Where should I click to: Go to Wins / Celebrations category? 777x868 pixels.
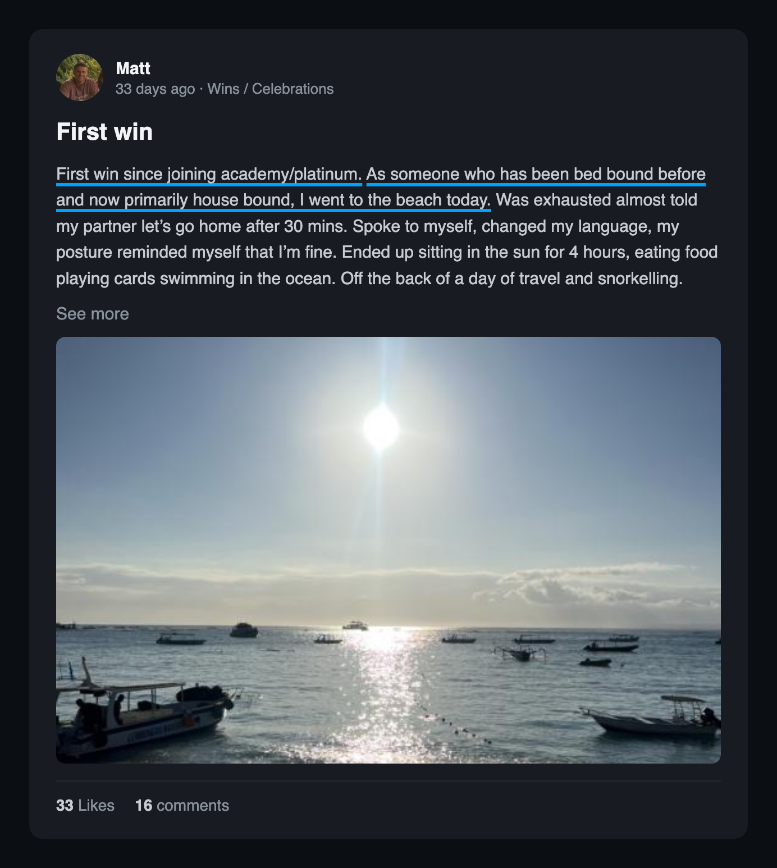[x=271, y=89]
